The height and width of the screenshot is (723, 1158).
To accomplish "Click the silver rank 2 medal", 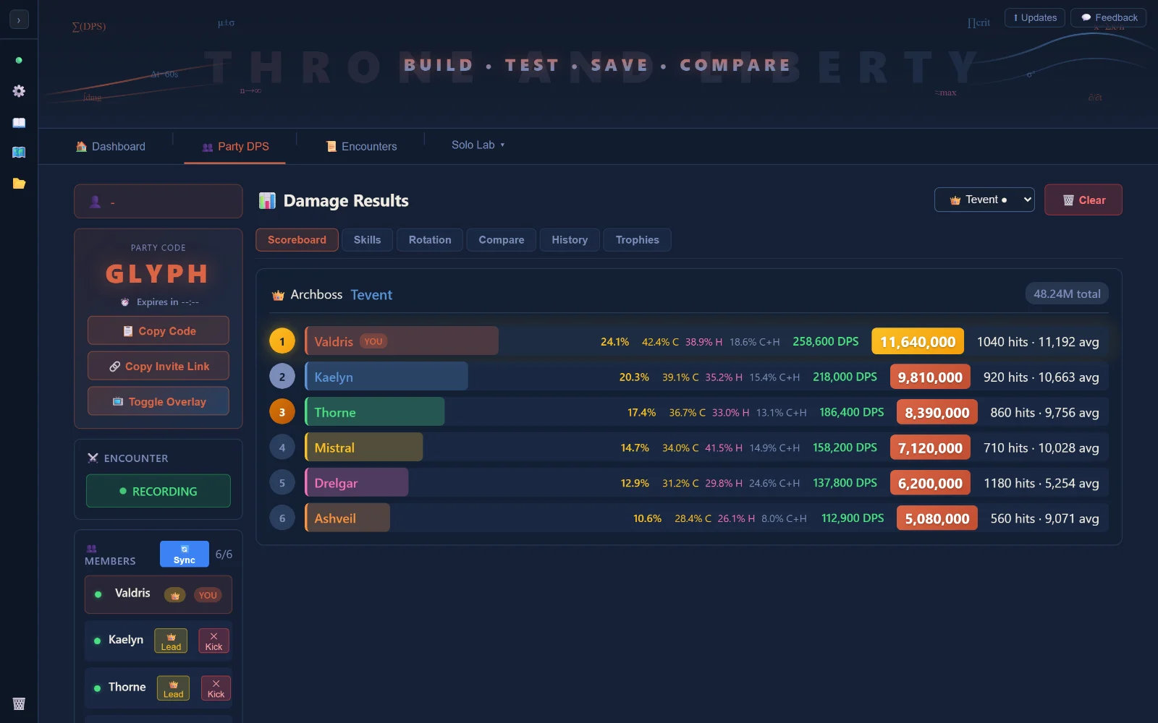I will (282, 377).
